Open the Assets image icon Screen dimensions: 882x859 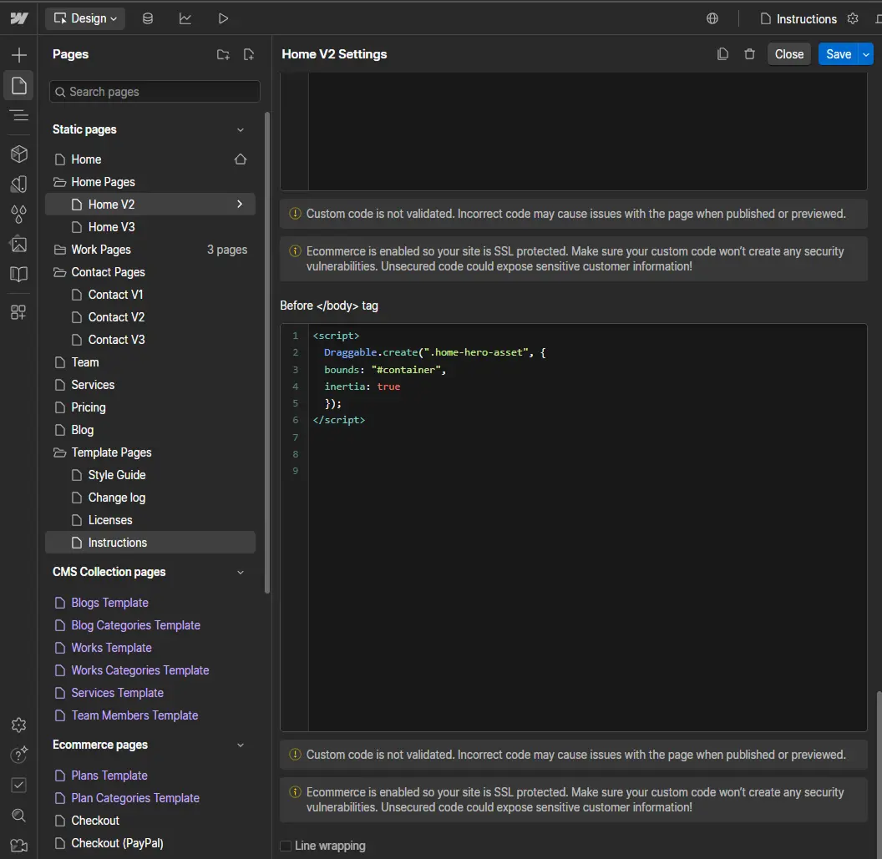(x=18, y=245)
